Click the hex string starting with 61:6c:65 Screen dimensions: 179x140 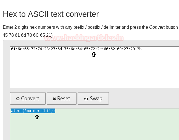[x=76, y=49]
